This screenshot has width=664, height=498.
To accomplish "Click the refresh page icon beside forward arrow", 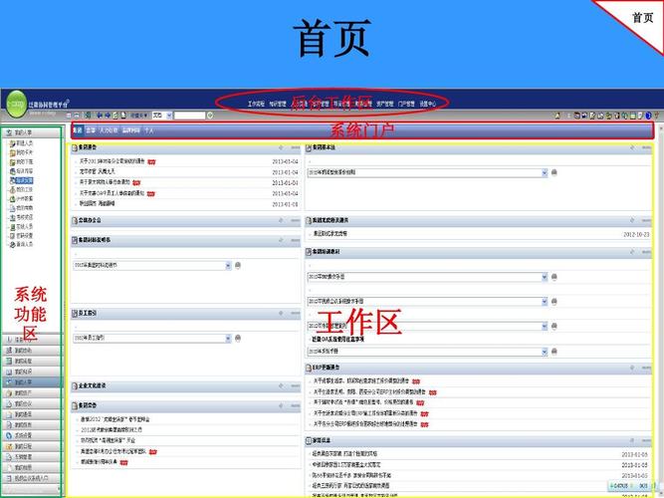I will click(x=115, y=116).
